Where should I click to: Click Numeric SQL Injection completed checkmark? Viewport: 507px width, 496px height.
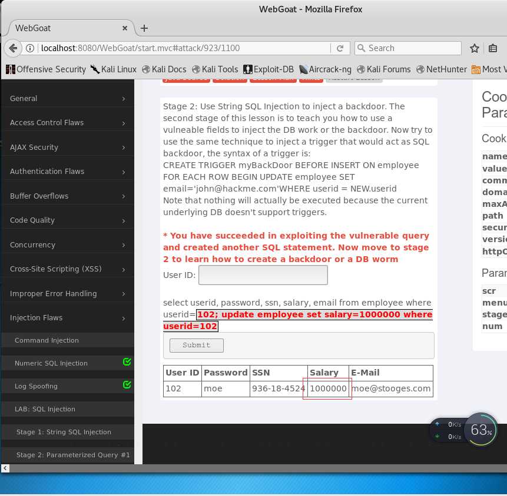(x=127, y=362)
